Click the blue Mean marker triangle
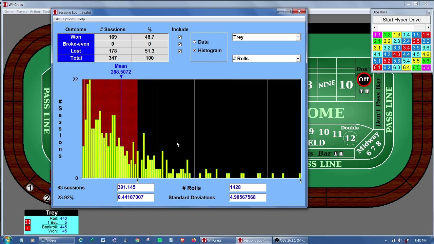The image size is (434, 244). tap(121, 77)
